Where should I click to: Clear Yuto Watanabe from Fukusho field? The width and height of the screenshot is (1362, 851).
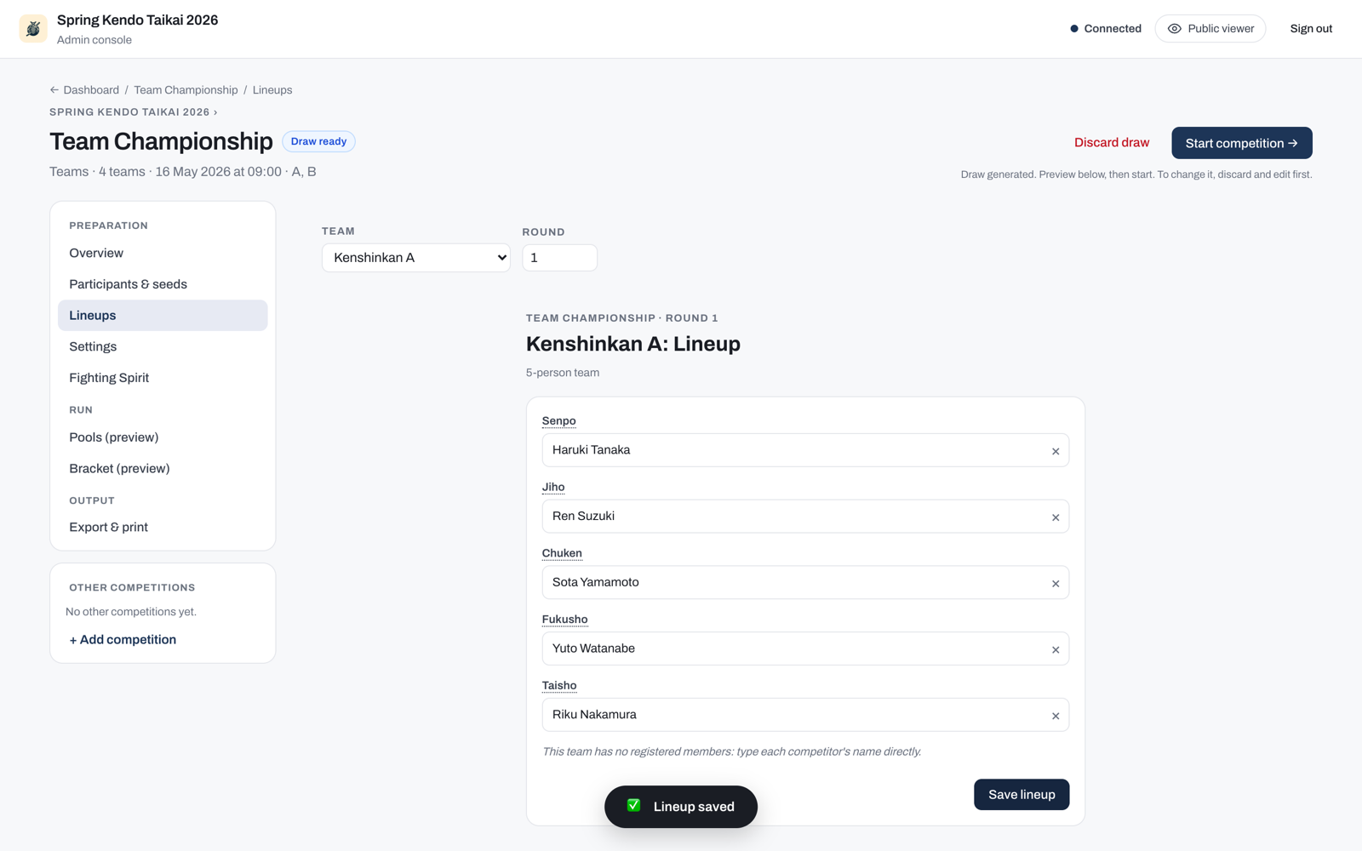click(x=1056, y=649)
